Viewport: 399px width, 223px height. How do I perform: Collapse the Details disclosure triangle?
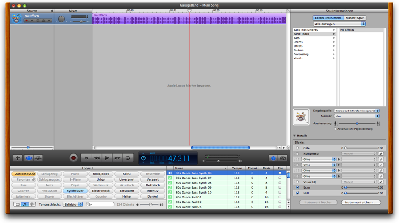294,136
